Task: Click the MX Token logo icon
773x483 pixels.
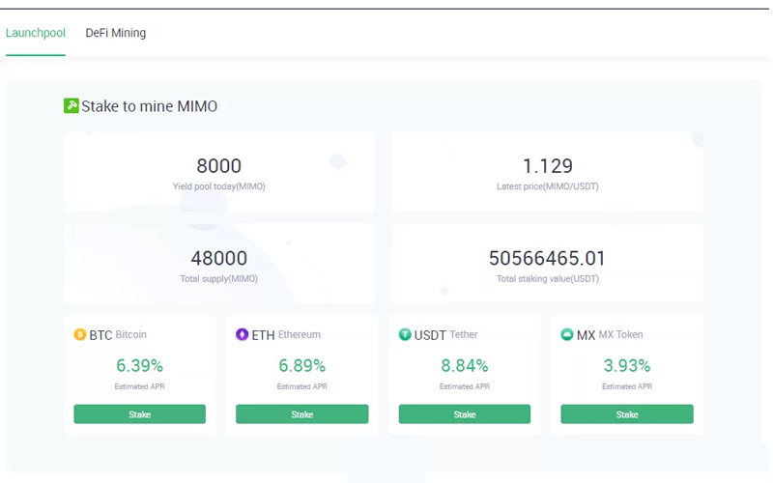Action: [x=567, y=334]
